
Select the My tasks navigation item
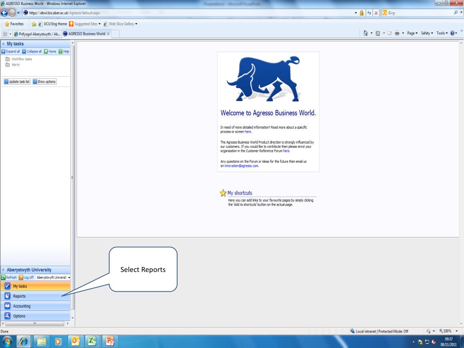35,286
